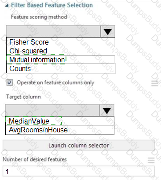Toggle Operate on feature columns only checkbox

click(10, 82)
